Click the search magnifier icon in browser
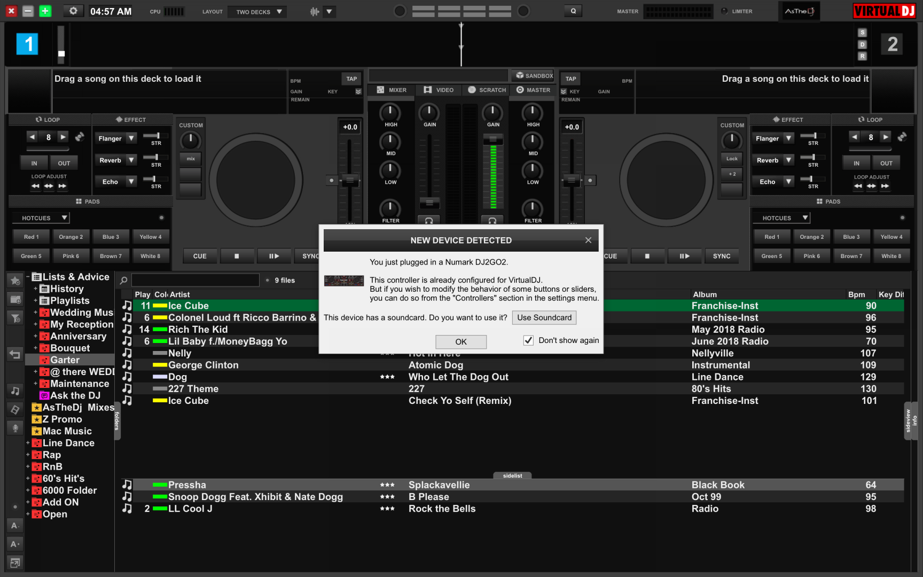This screenshot has height=577, width=923. [x=124, y=280]
